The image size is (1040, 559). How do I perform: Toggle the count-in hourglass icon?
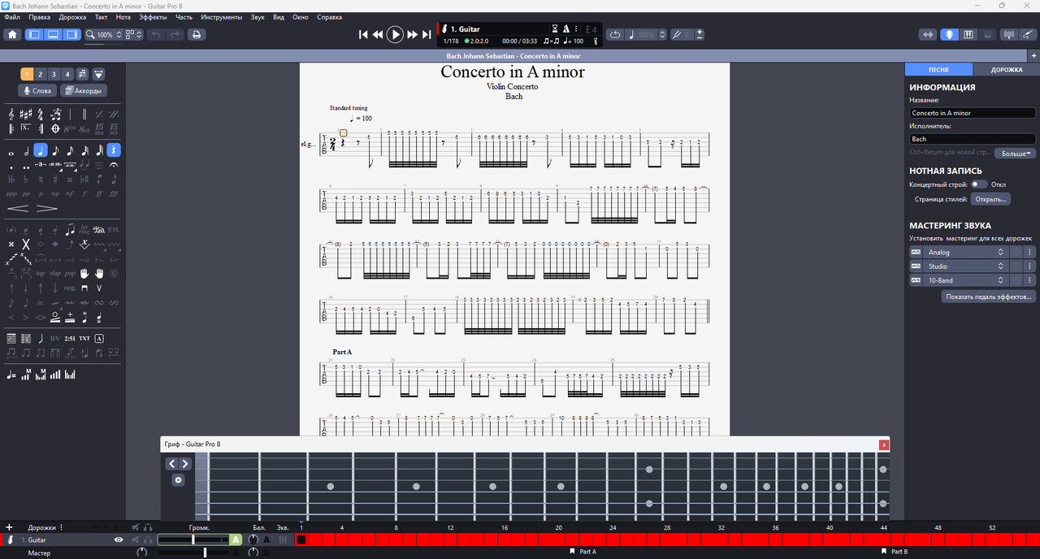[555, 29]
